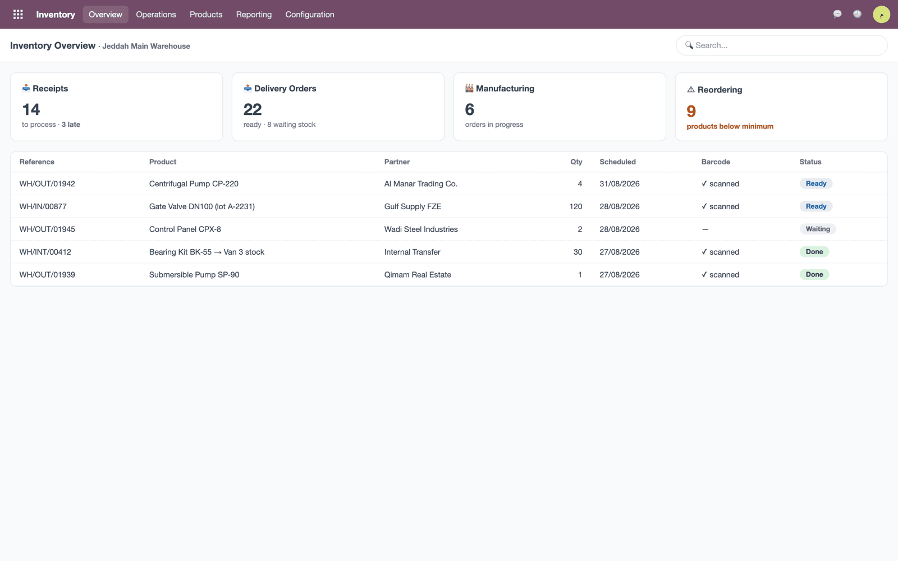Sort by the Qty column header
898x561 pixels.
pos(576,162)
